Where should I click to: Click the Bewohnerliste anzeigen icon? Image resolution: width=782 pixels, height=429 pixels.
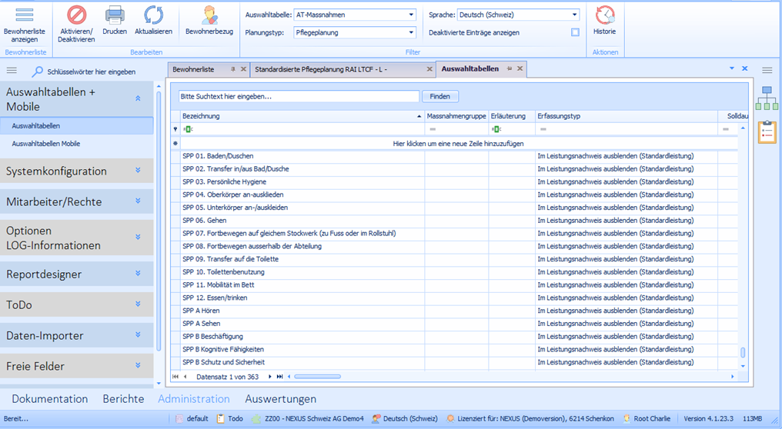pos(25,15)
